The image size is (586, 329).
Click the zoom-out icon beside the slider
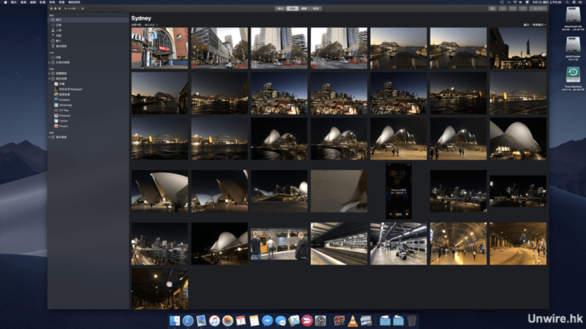coord(65,8)
